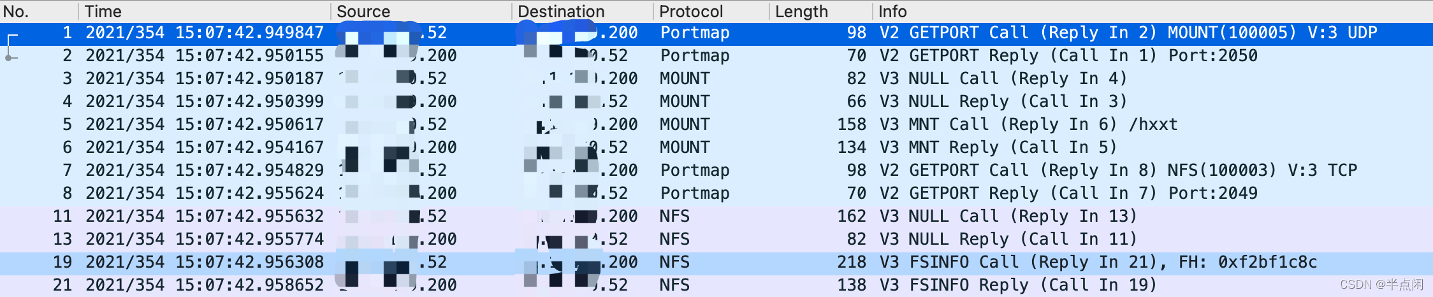
Task: Click length value 138 in packet 21
Action: pyautogui.click(x=852, y=286)
